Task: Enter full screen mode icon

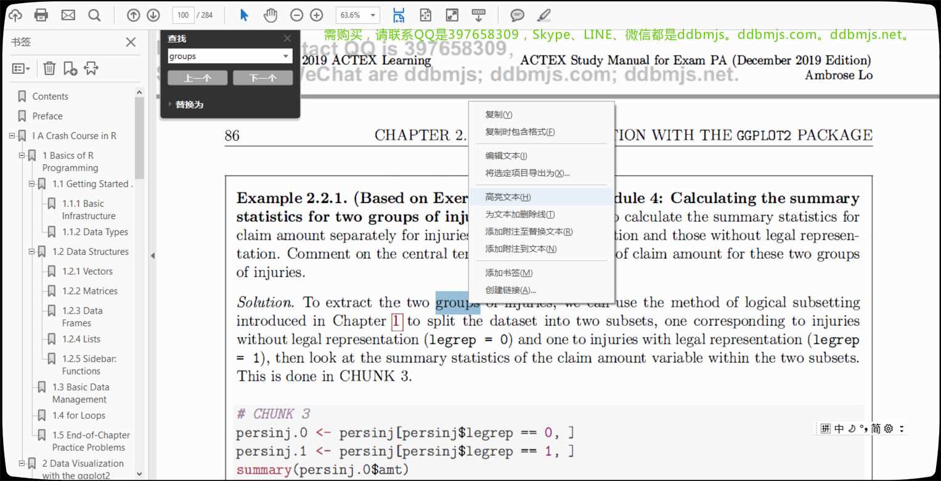Action: coord(452,15)
